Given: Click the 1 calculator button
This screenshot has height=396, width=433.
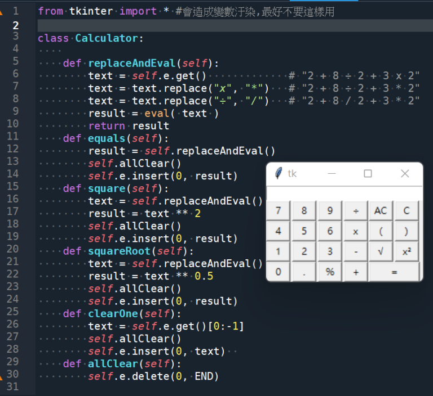Looking at the screenshot, I should point(278,251).
